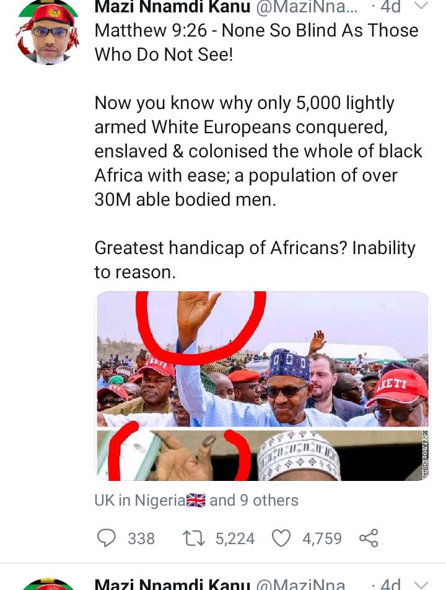Tap the share icon under the tweet
Viewport: 446px width, 590px height.
[x=369, y=538]
